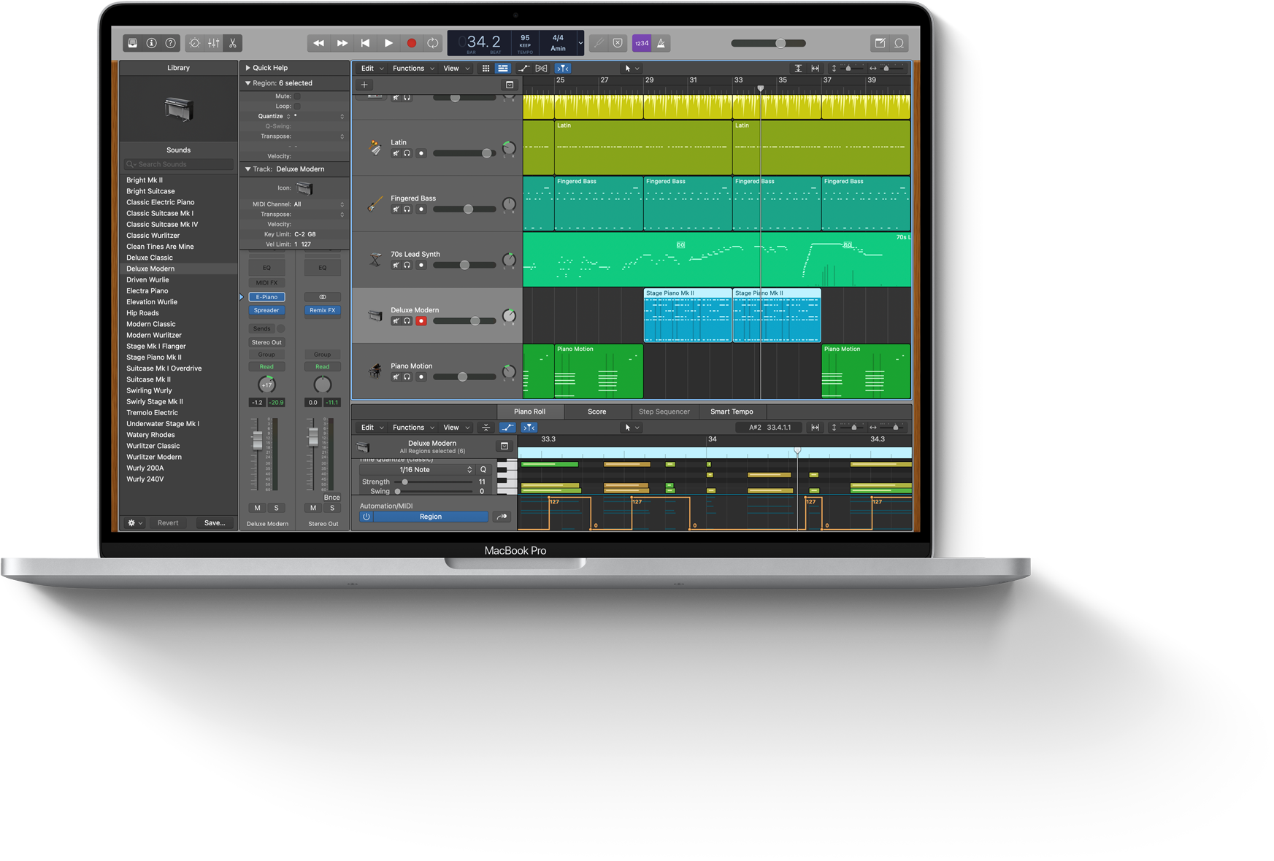Click the Play button in the transport
The image size is (1274, 861).
pyautogui.click(x=388, y=43)
